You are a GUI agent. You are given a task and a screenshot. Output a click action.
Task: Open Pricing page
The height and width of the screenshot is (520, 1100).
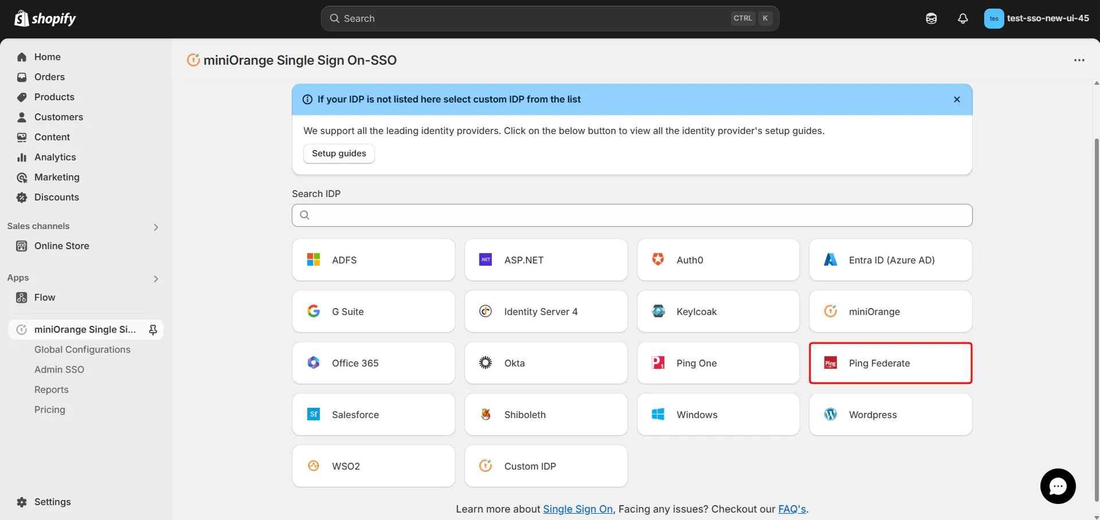pos(50,409)
